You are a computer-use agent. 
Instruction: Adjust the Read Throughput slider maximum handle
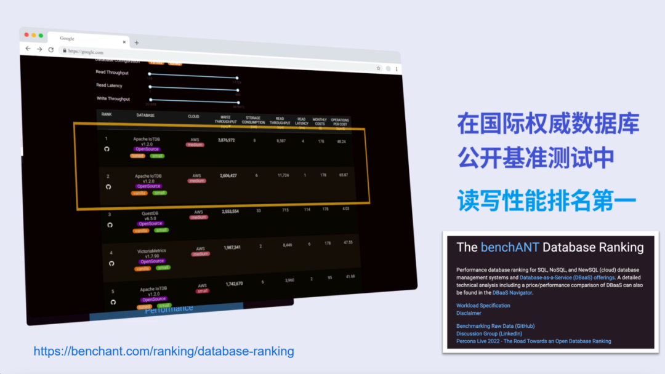point(237,78)
